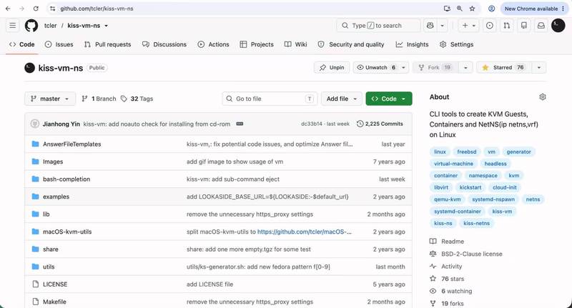The width and height of the screenshot is (572, 308).
Task: Expand the commit message ellipsis icon
Action: (x=240, y=124)
